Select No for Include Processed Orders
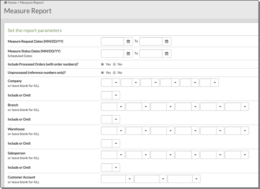This screenshot has height=189, width=260. (x=114, y=64)
